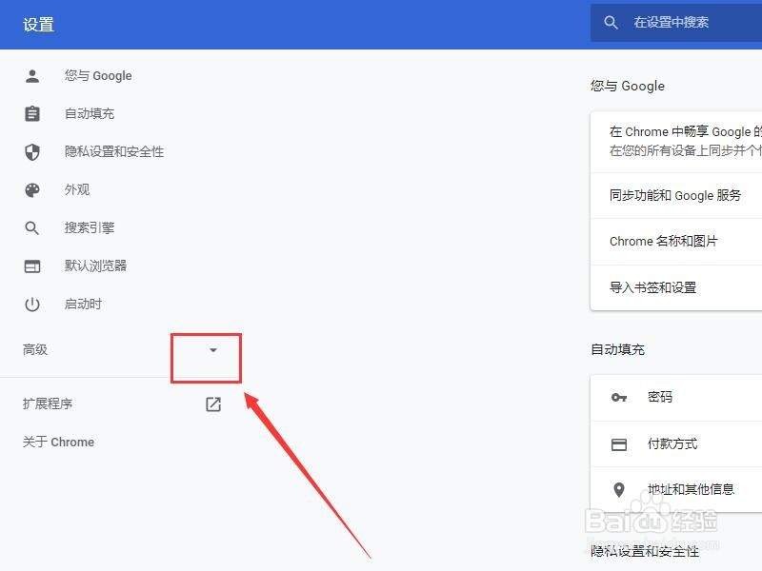
Task: Go to 默认浏览器 in the sidebar
Action: (96, 266)
